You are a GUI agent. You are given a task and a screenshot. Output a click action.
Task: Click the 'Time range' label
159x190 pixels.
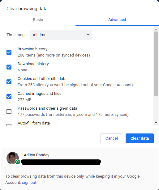16,35
